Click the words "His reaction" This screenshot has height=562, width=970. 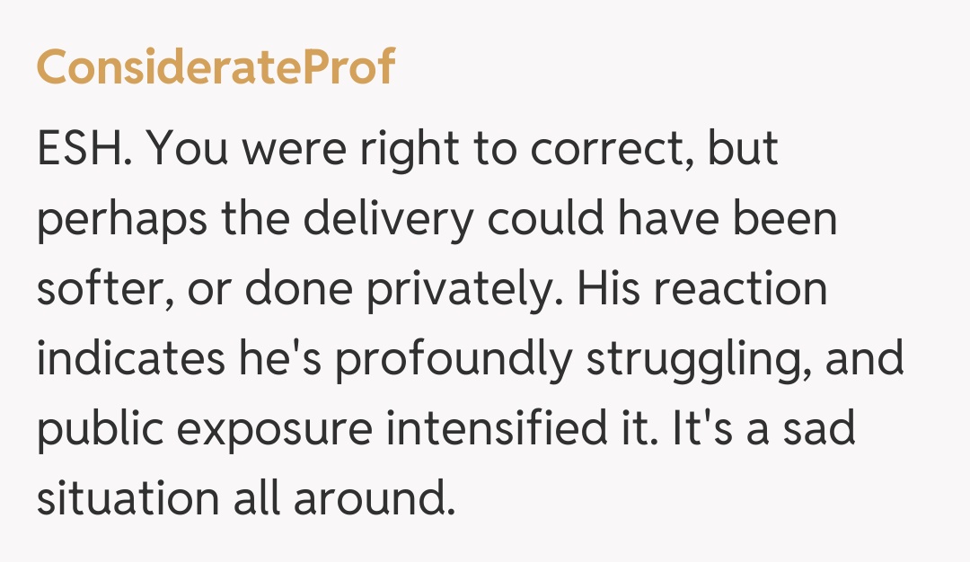coord(702,289)
